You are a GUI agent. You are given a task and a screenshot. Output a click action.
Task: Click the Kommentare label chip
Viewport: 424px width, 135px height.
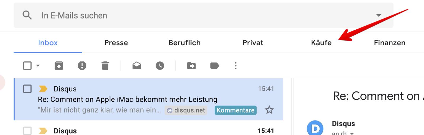tap(236, 110)
